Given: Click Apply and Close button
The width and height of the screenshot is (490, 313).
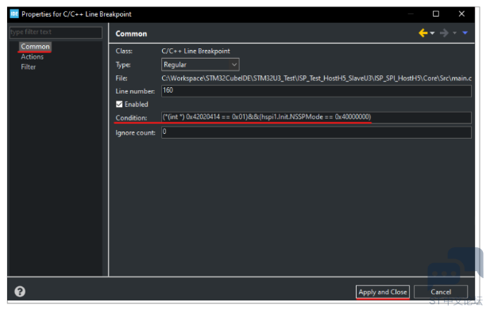Looking at the screenshot, I should [x=383, y=292].
